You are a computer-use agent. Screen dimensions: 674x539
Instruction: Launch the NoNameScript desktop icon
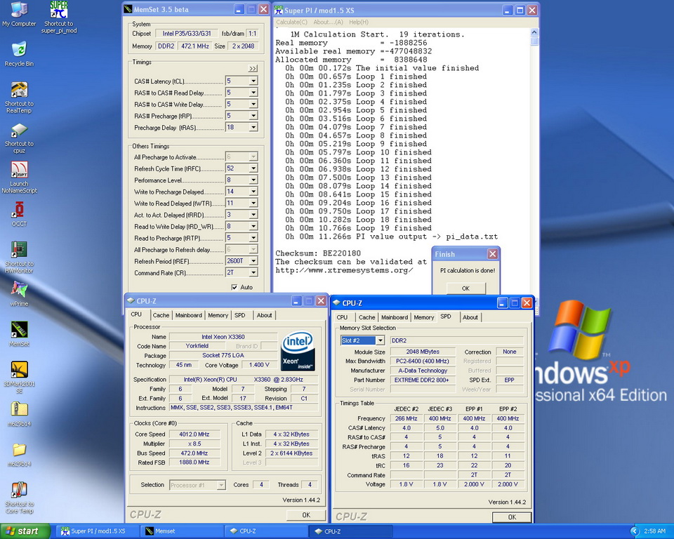(x=20, y=177)
